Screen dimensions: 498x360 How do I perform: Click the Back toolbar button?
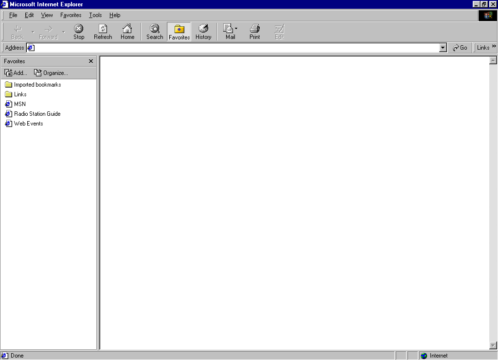pos(18,32)
